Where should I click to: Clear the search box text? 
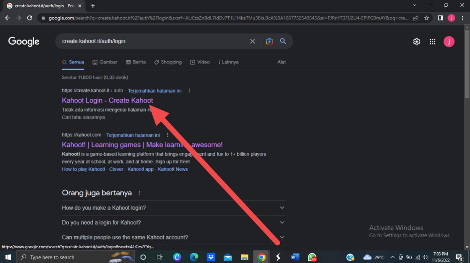(252, 41)
